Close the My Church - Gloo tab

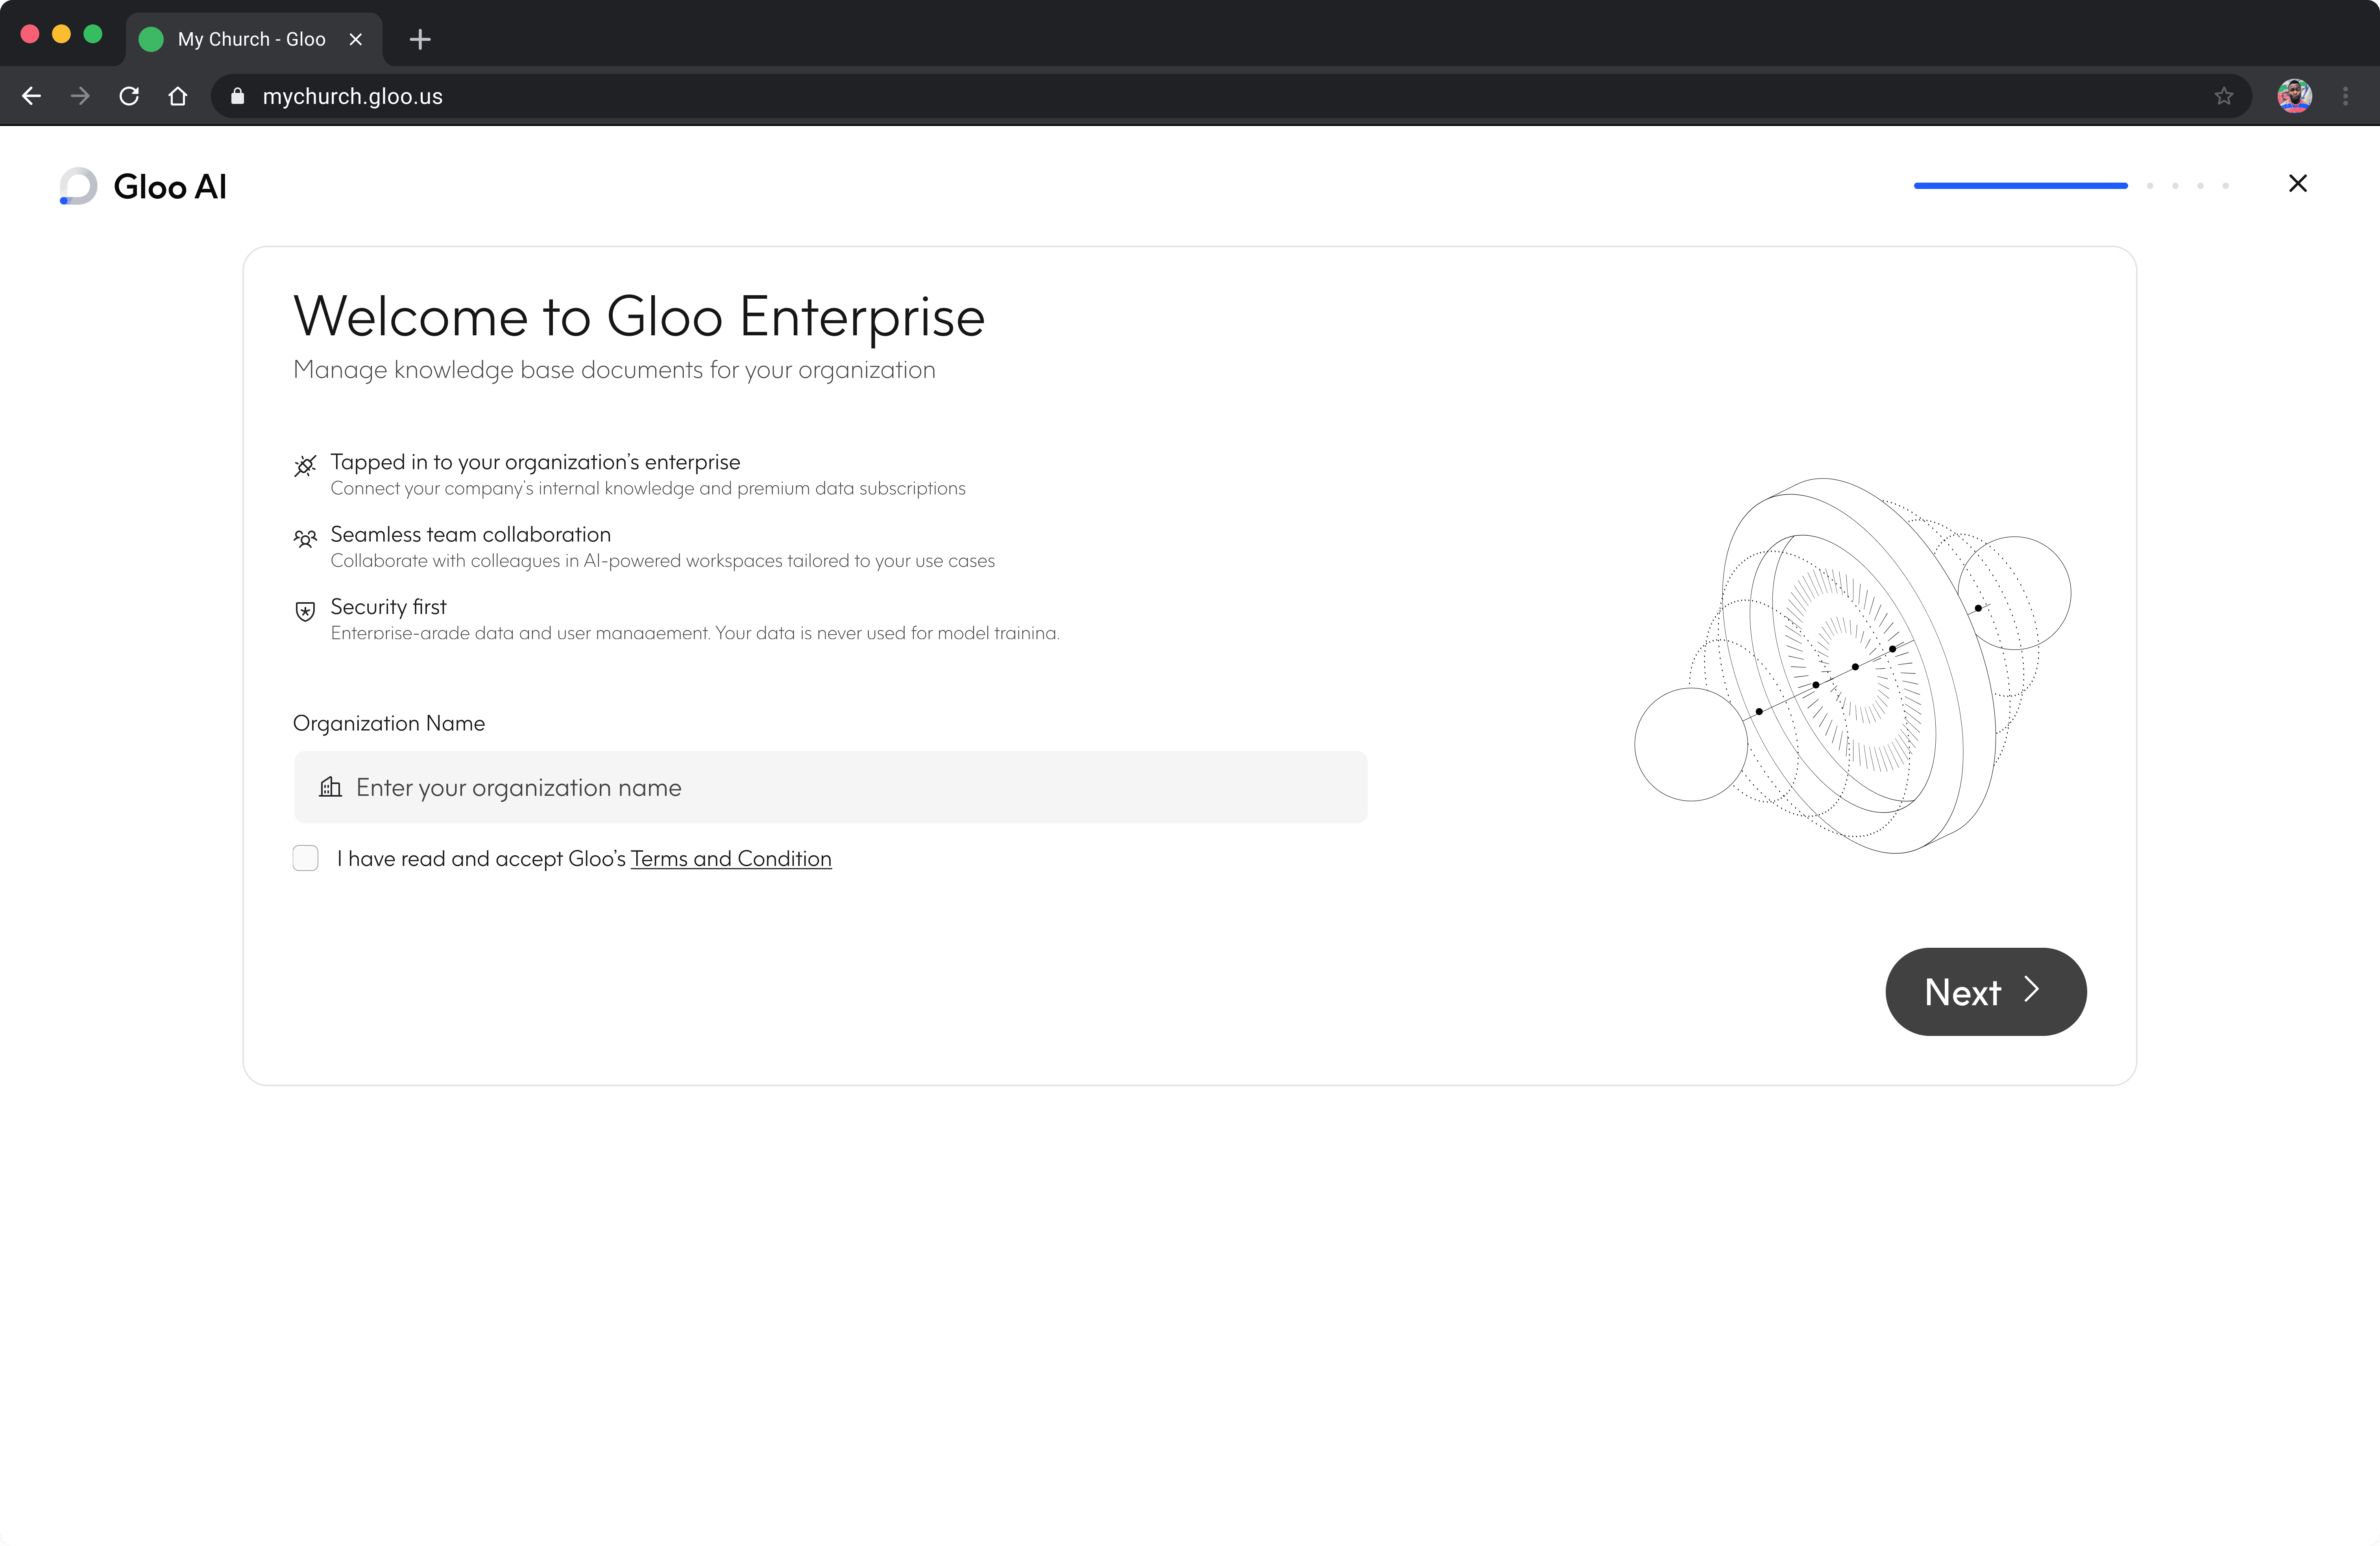pyautogui.click(x=355, y=39)
